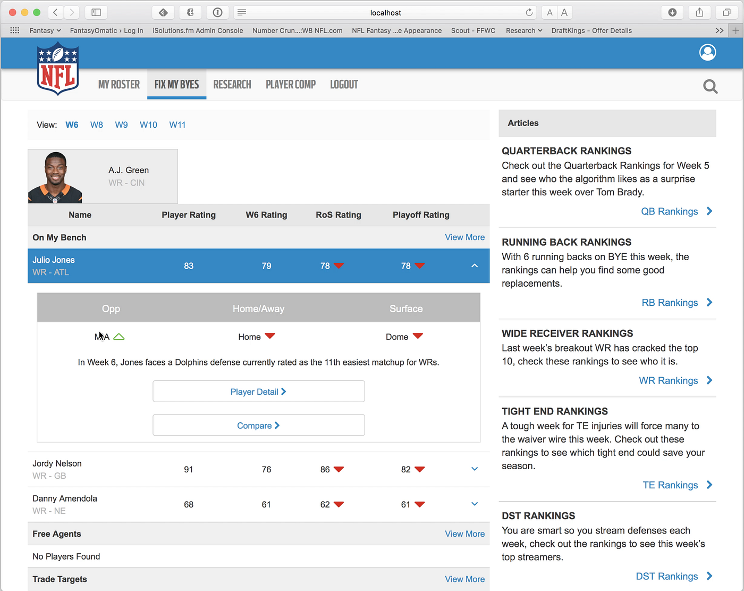Open the bookmarks grid icon

click(14, 30)
